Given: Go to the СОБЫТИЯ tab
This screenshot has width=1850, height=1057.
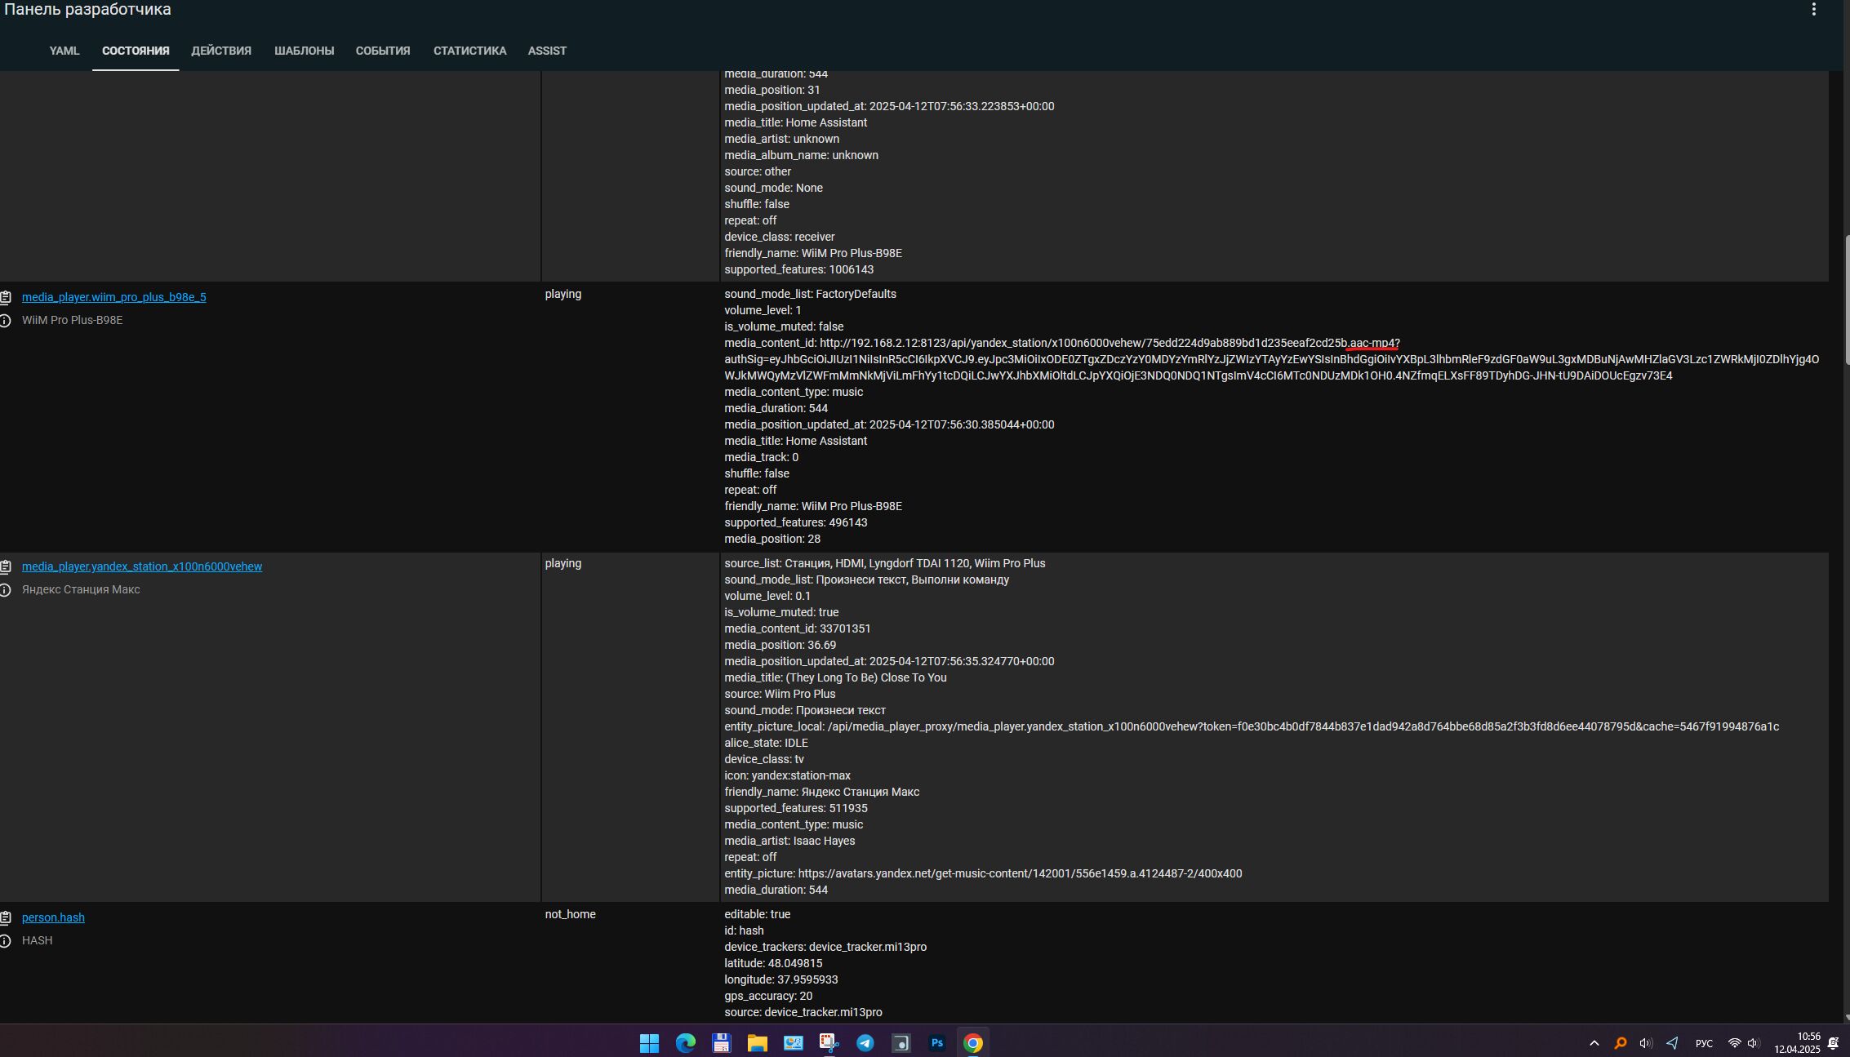Looking at the screenshot, I should [383, 51].
